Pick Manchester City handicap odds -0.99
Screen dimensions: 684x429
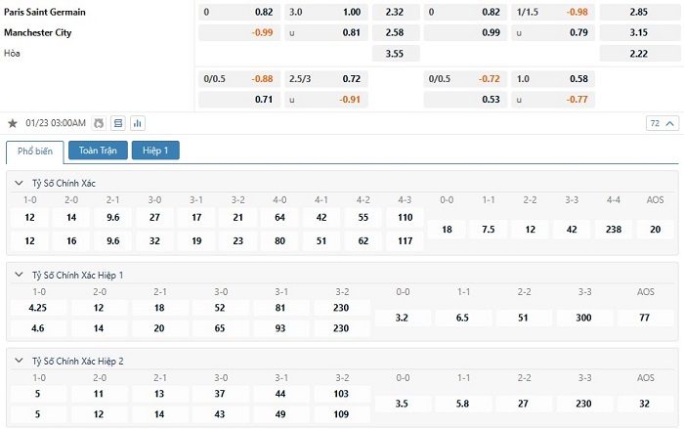[238, 32]
